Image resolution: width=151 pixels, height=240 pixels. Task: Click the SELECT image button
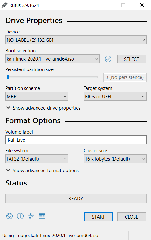point(132,59)
